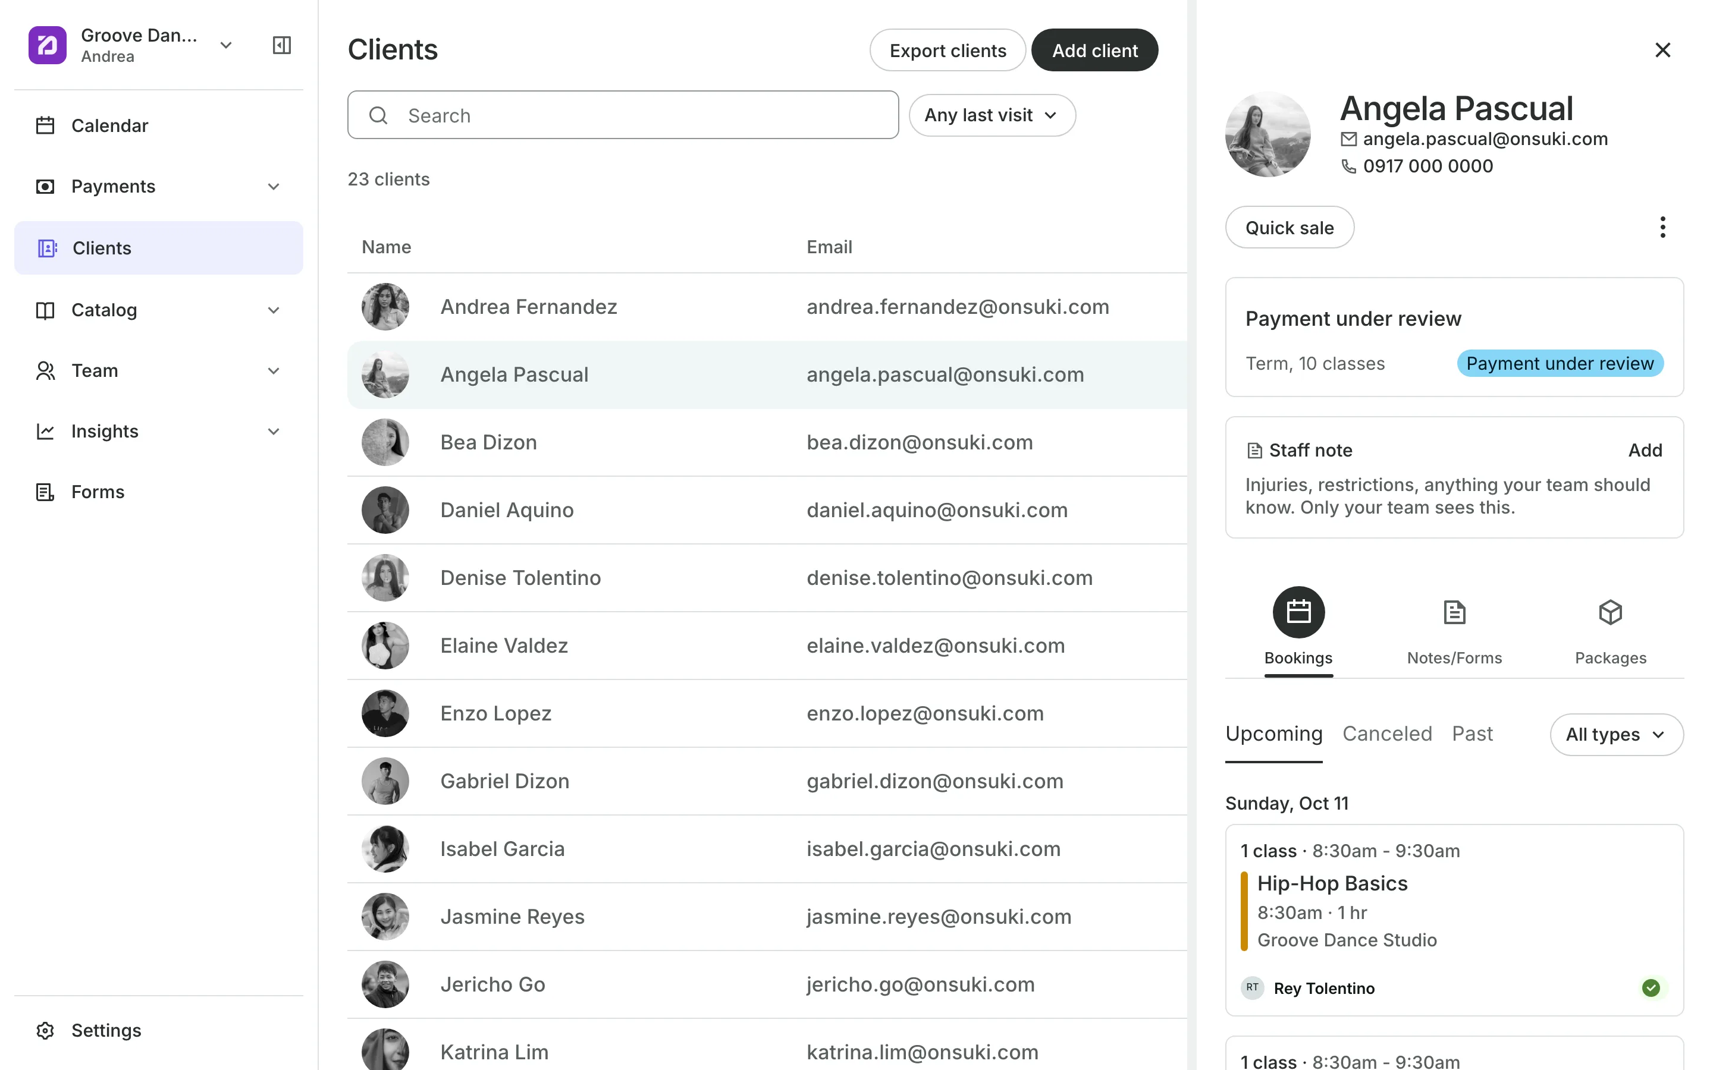The height and width of the screenshot is (1070, 1713).
Task: Expand the Team menu chevron
Action: coord(274,371)
